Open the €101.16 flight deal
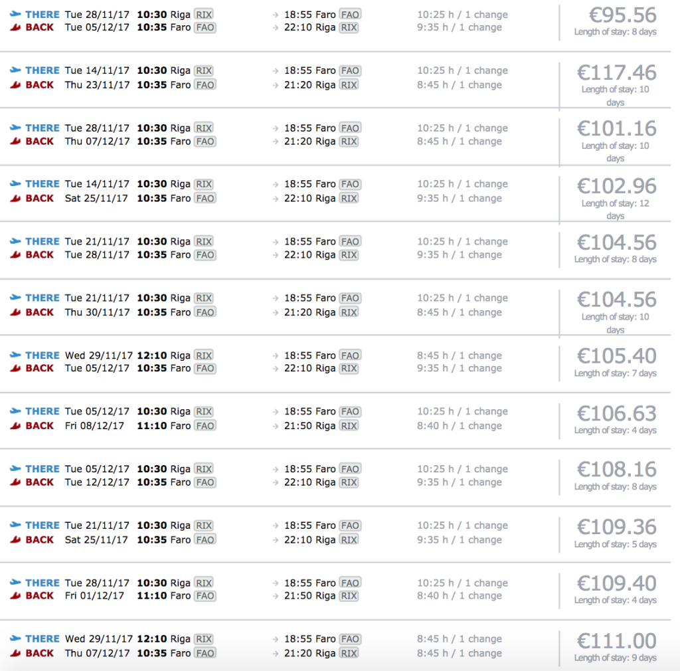This screenshot has width=680, height=671. [x=616, y=129]
